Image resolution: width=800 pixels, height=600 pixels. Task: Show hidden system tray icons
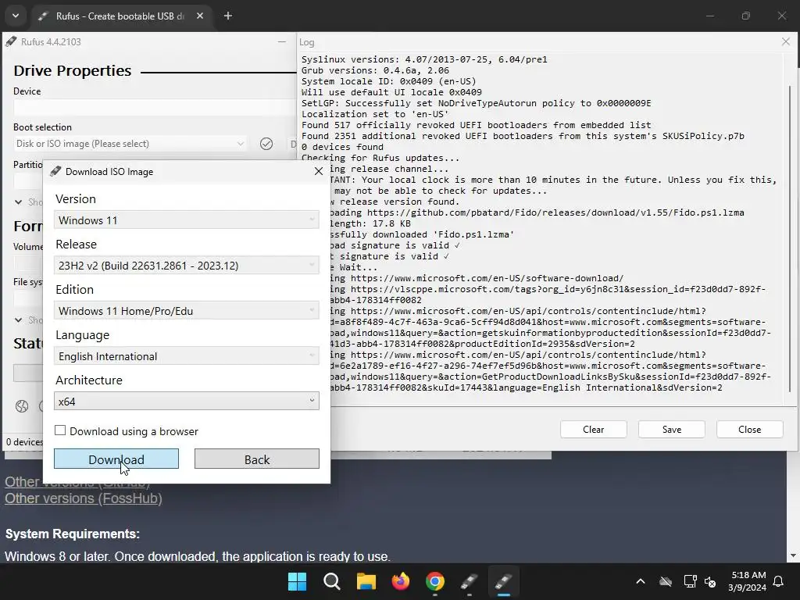point(641,581)
